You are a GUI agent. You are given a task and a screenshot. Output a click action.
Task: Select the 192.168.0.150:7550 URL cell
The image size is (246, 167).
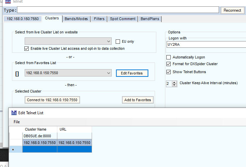(75, 143)
